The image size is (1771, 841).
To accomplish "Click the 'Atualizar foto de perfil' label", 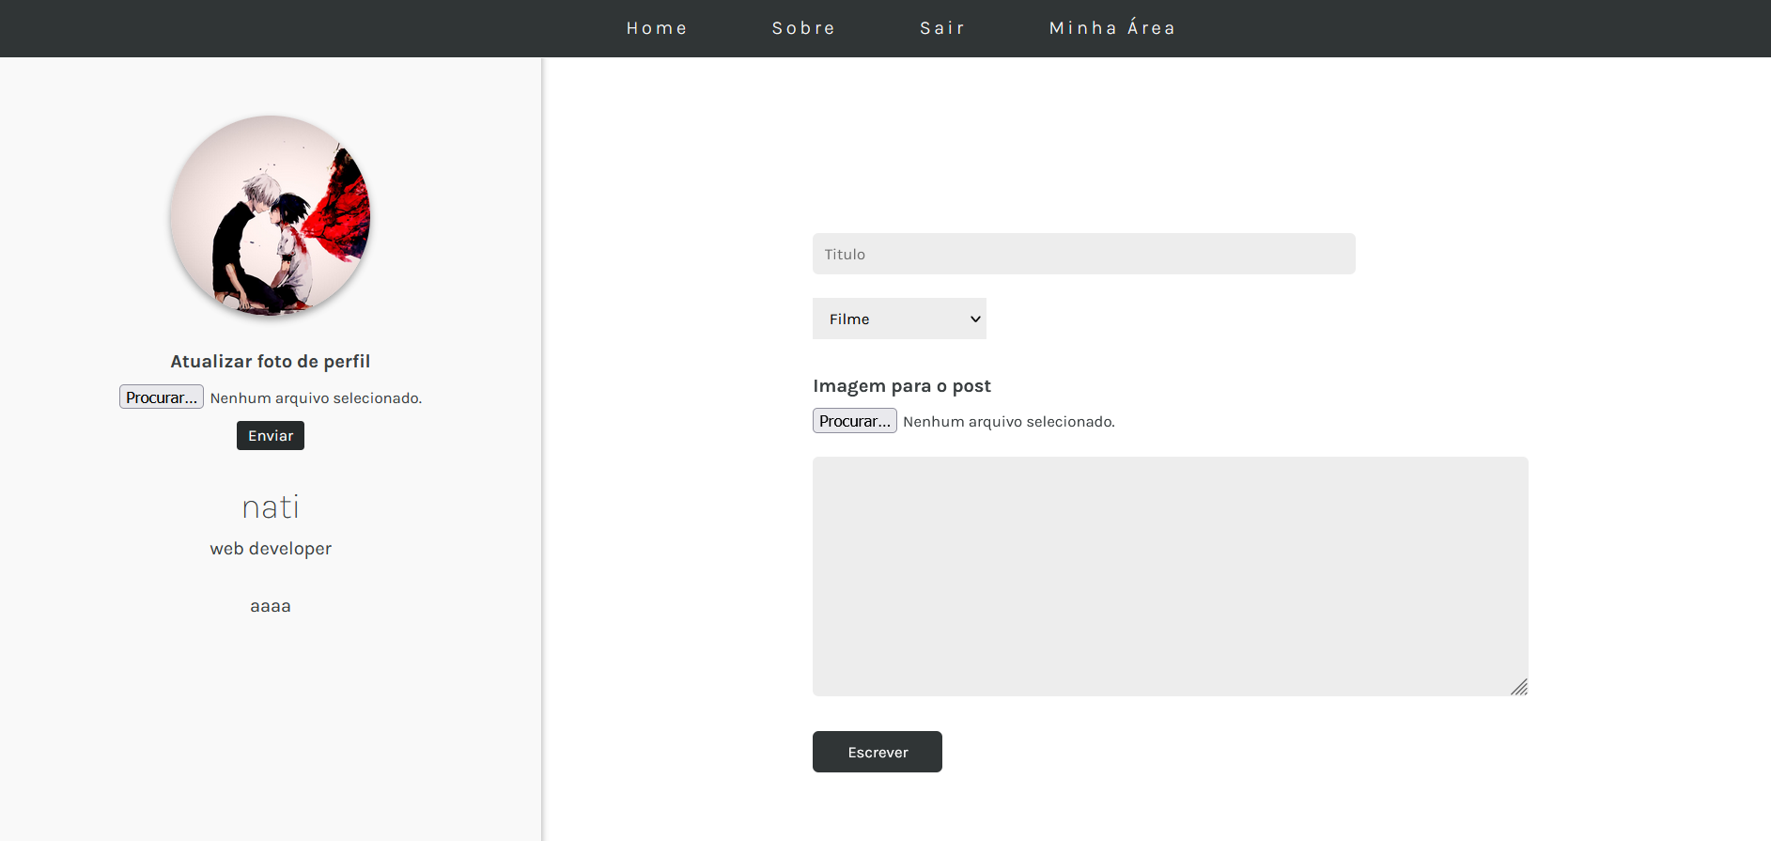I will [271, 362].
